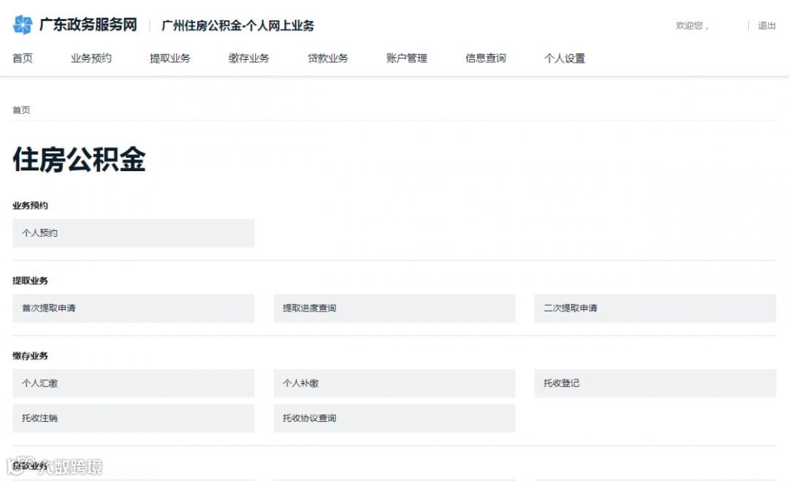The image size is (789, 481).
Task: Open the 托收注销 service tile
Action: [134, 418]
